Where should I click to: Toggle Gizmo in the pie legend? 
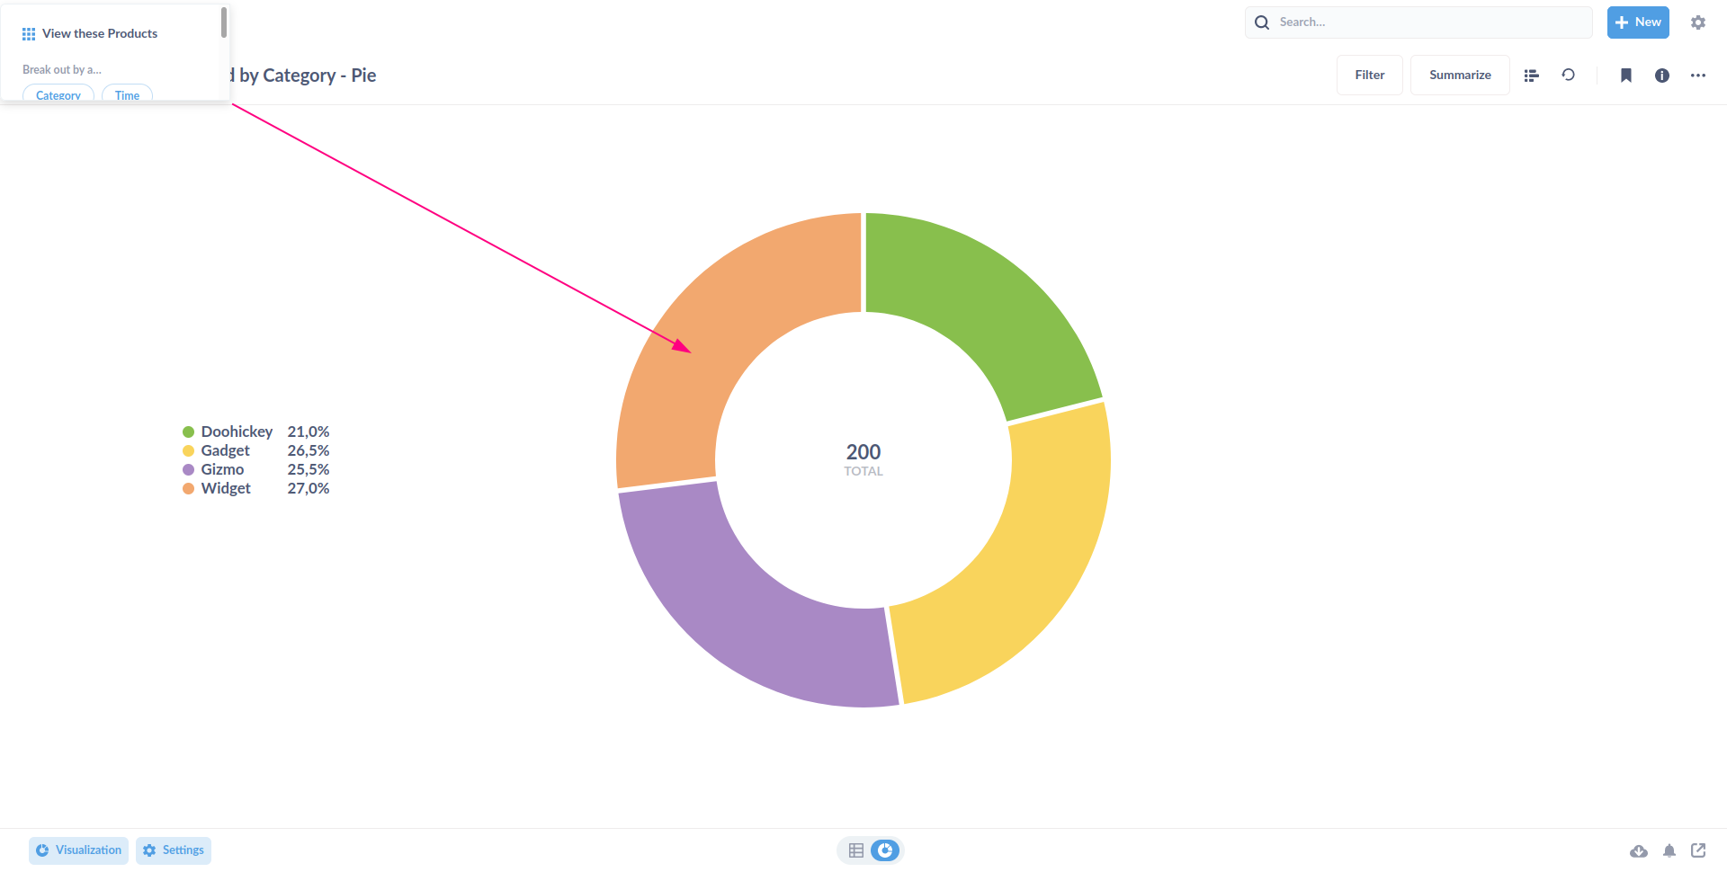(x=222, y=469)
